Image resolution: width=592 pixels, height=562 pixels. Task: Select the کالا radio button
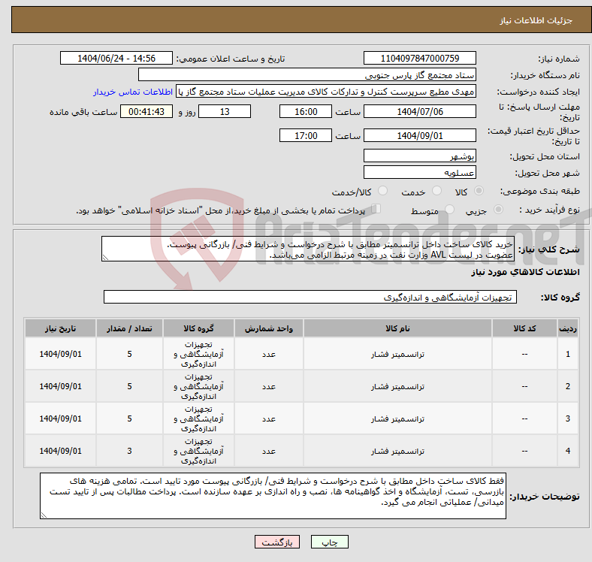click(x=479, y=191)
